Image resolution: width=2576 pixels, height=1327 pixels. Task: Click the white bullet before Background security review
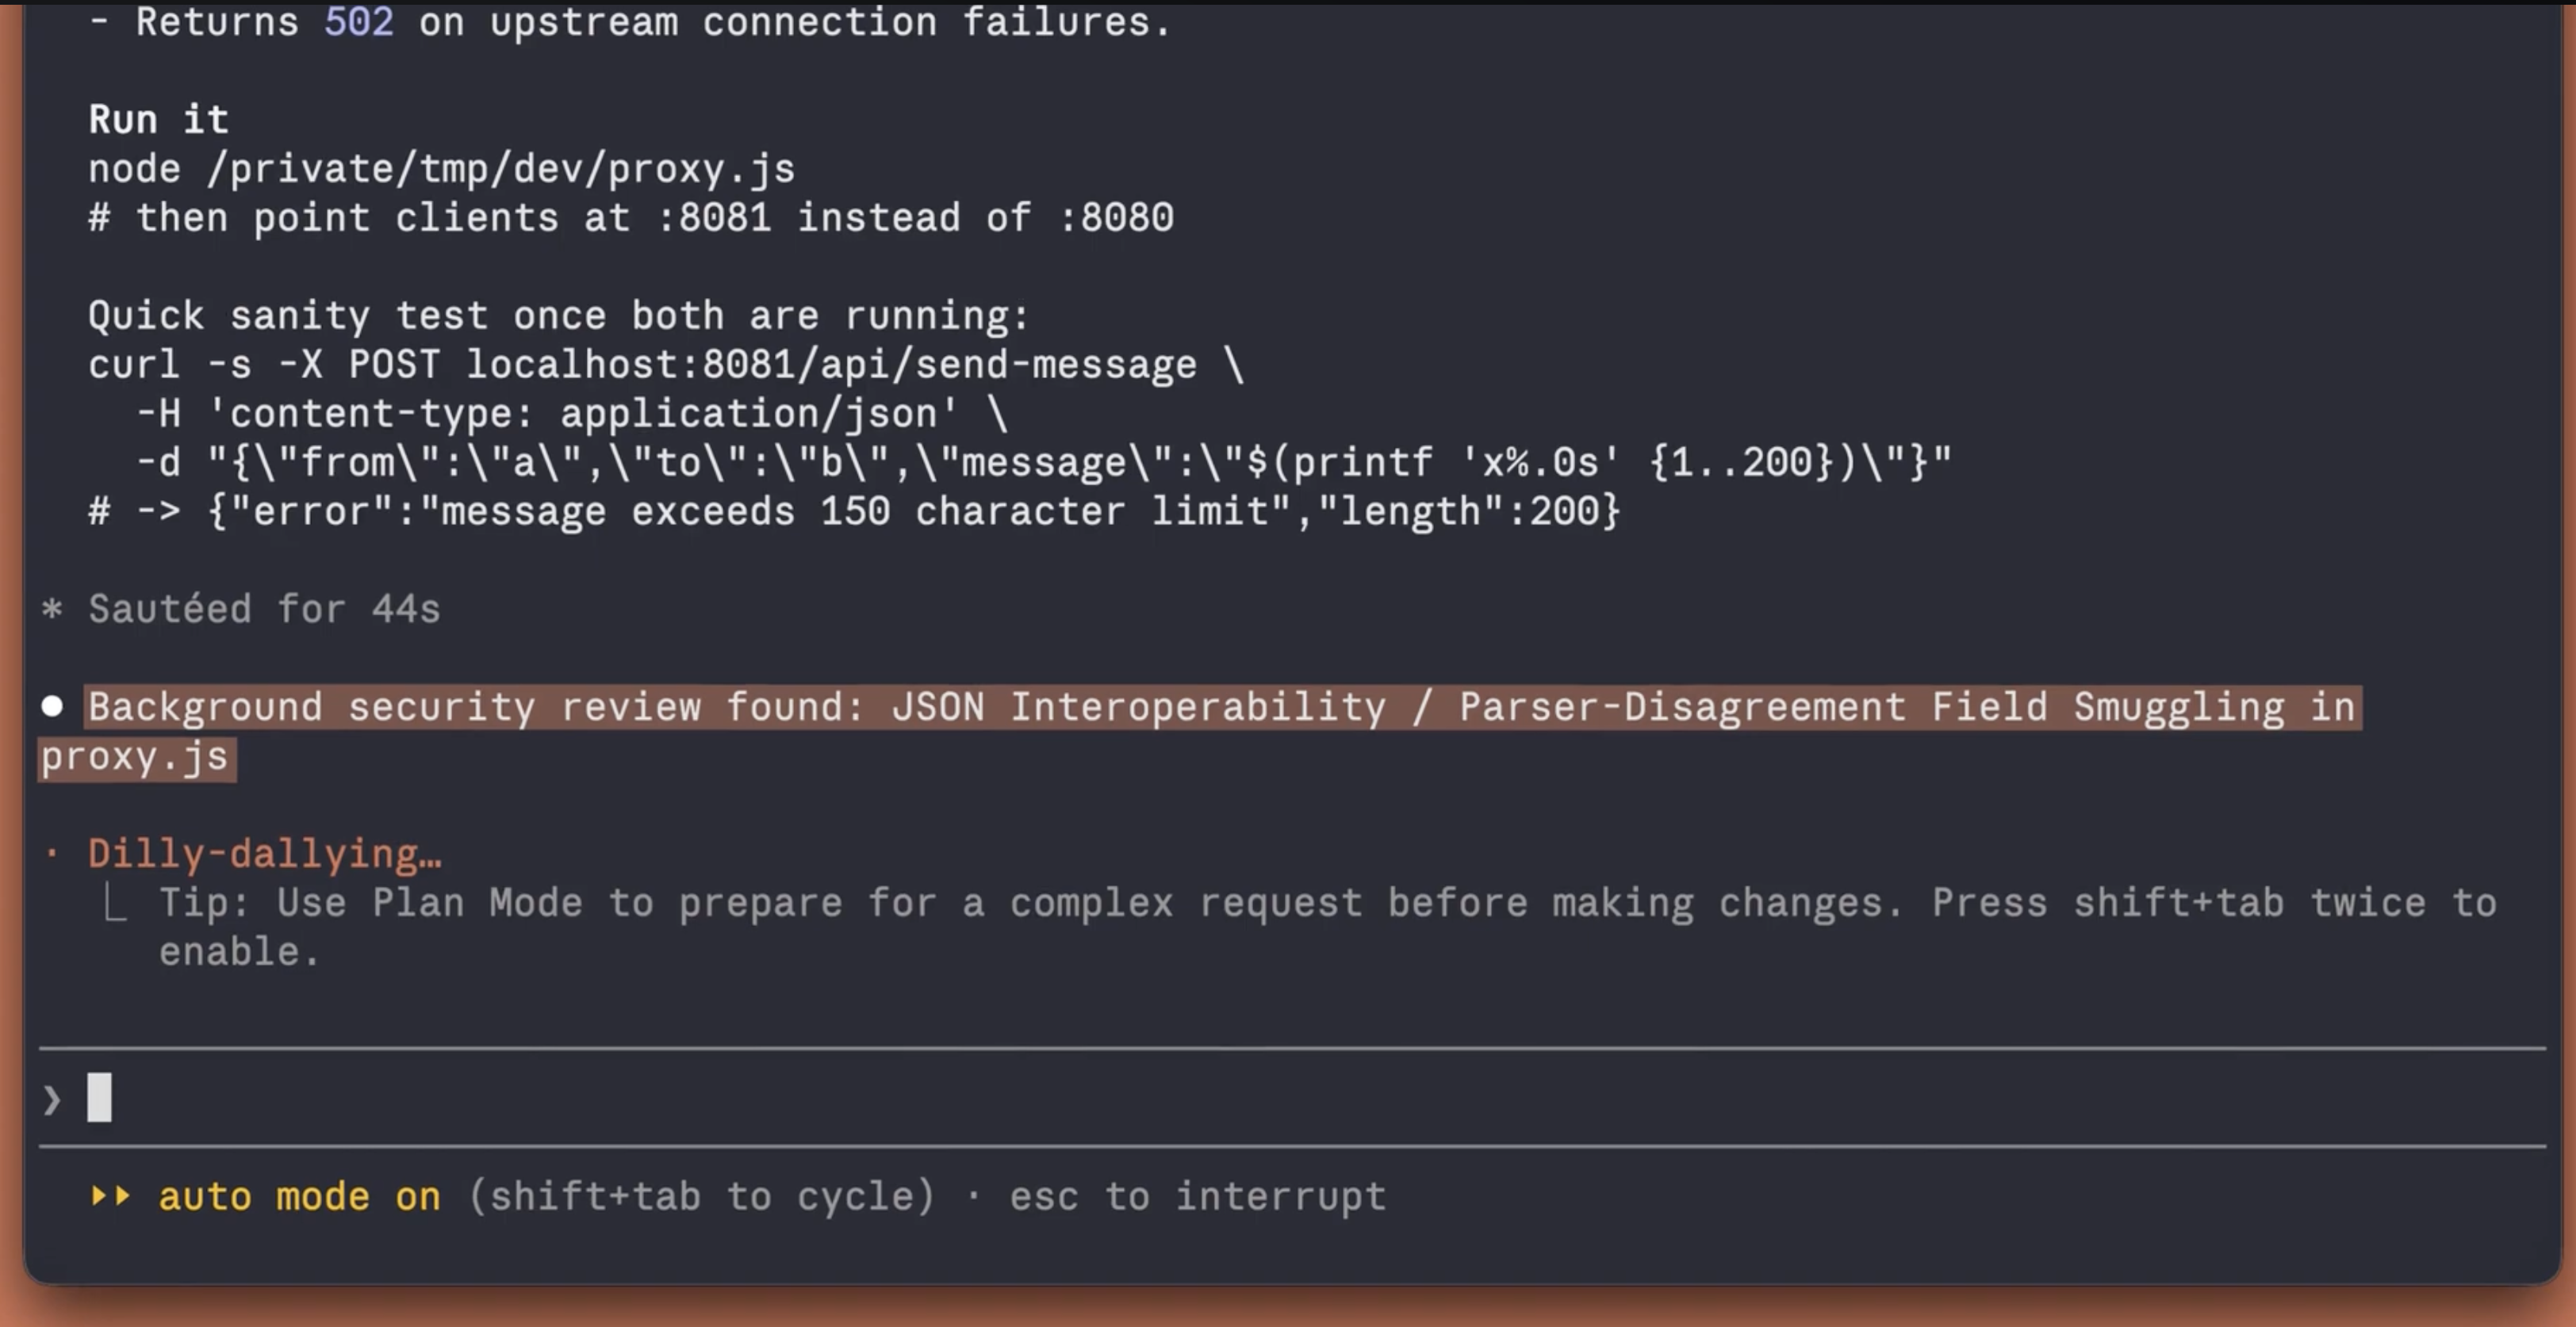pyautogui.click(x=52, y=706)
